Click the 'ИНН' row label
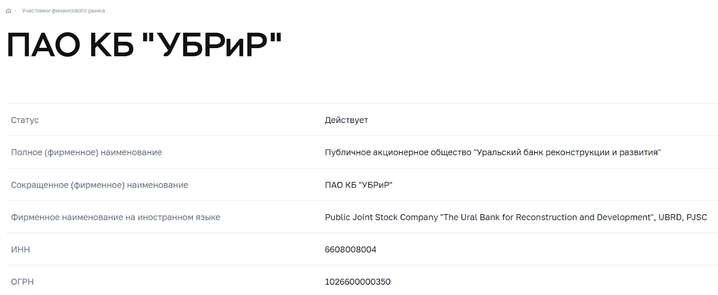 pos(20,250)
